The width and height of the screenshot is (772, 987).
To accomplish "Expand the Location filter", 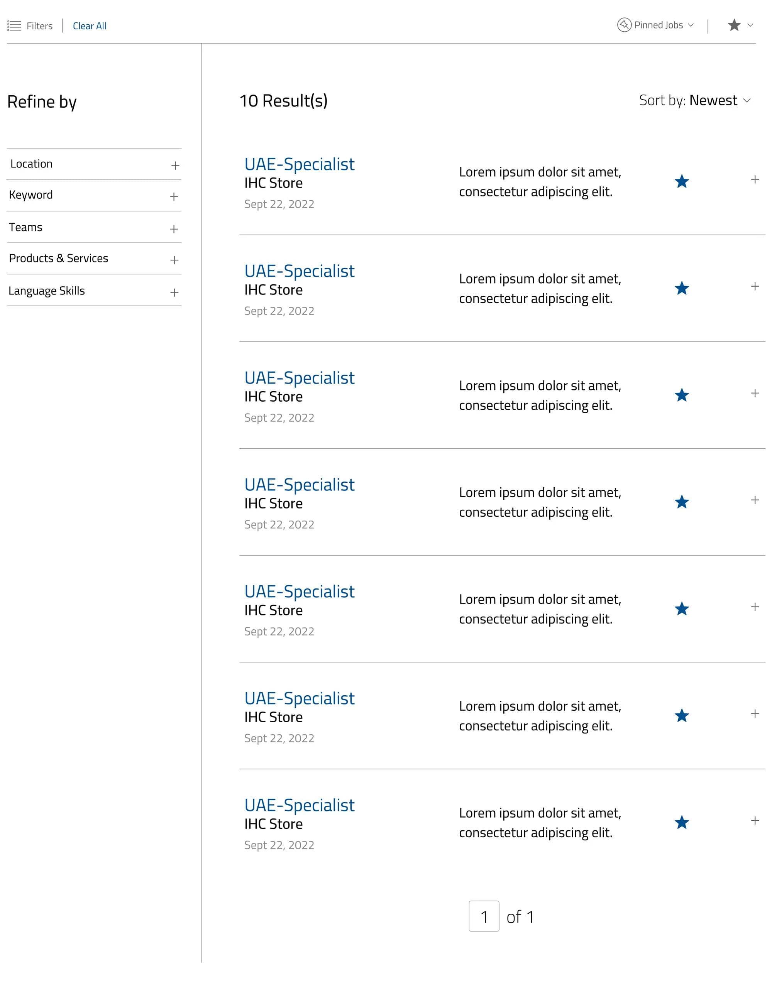I will 94,164.
